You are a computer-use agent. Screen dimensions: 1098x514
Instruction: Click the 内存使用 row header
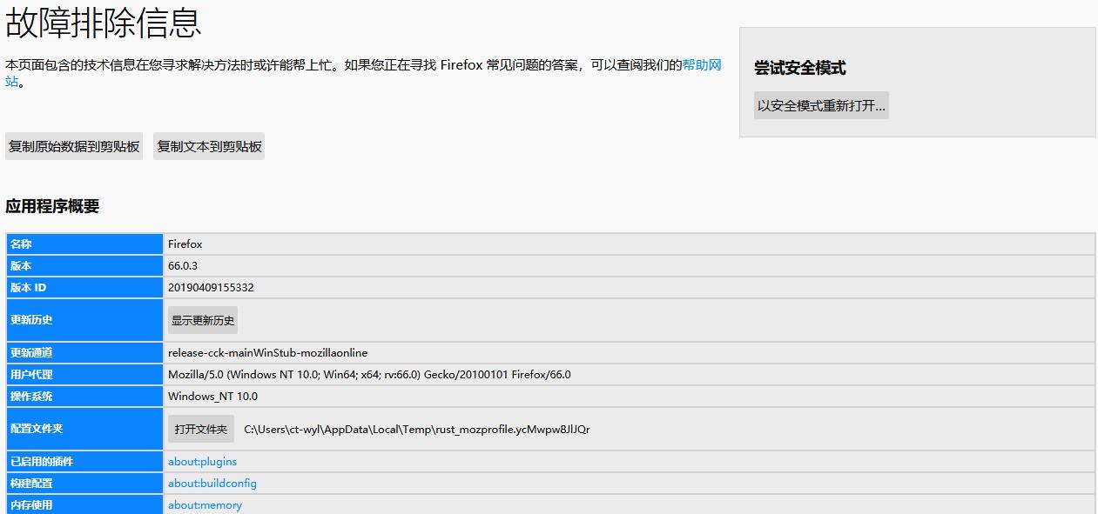pos(84,504)
